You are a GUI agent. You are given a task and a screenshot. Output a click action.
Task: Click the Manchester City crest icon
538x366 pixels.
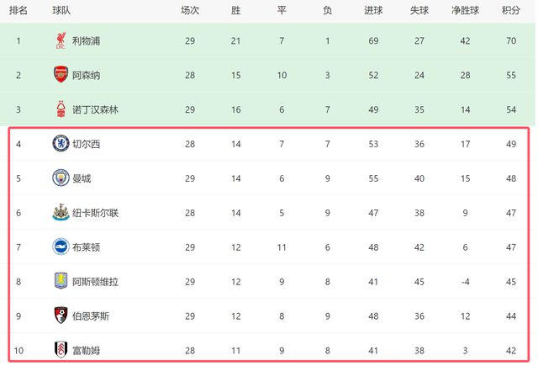[x=61, y=178]
